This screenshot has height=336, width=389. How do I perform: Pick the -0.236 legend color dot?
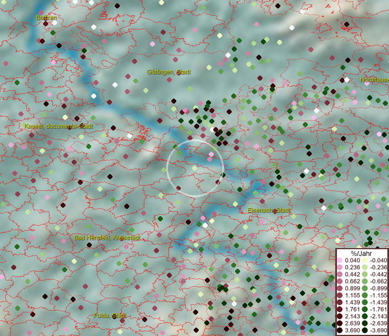point(365,267)
